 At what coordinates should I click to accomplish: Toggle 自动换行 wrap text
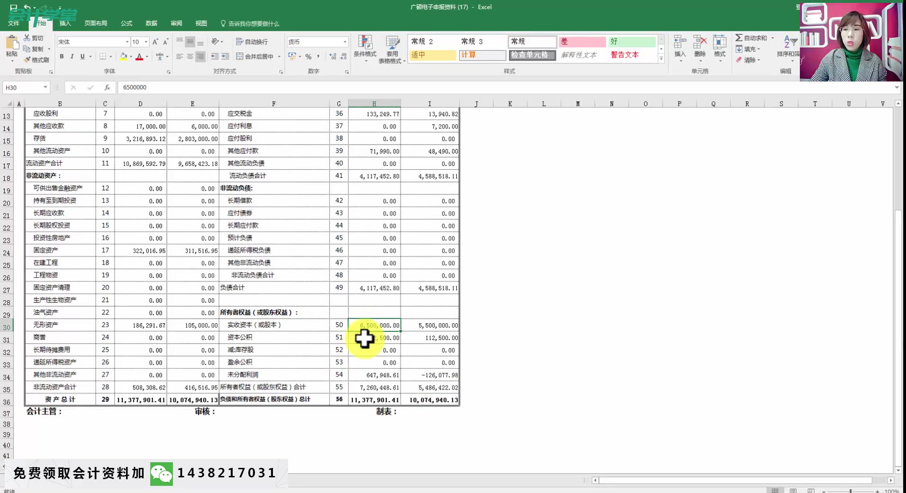(251, 42)
